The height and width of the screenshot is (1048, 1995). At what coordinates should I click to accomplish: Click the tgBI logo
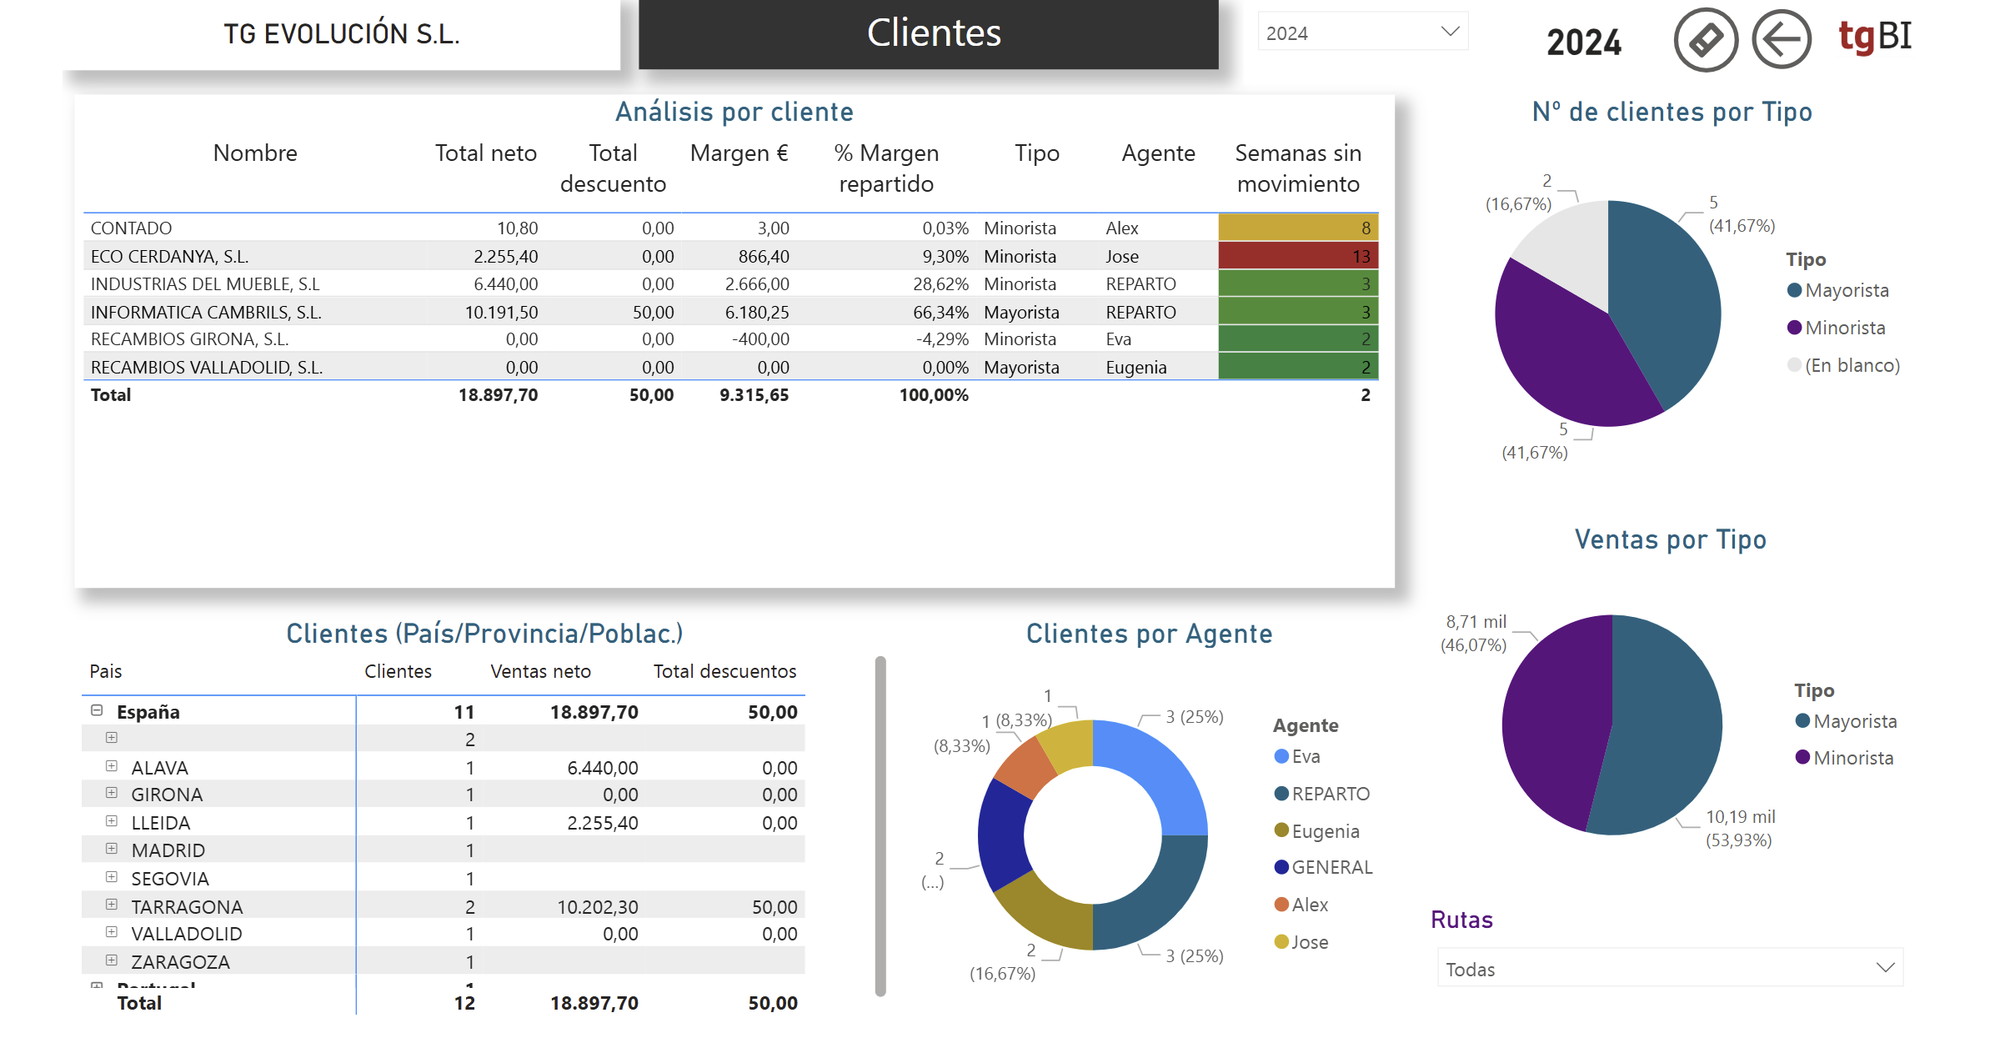click(1874, 37)
